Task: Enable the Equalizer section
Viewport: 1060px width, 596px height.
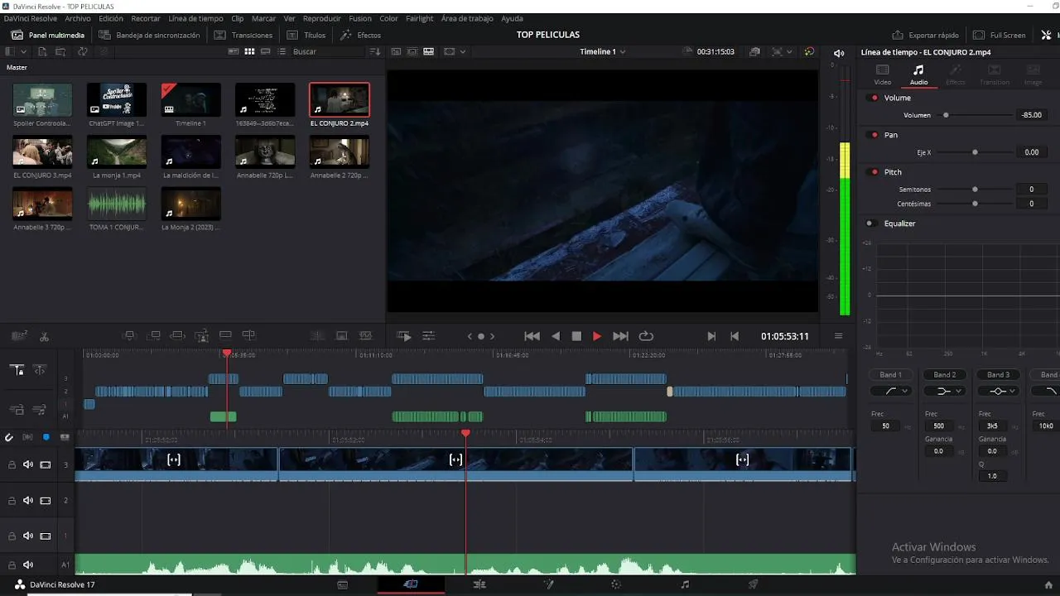Action: 870,223
